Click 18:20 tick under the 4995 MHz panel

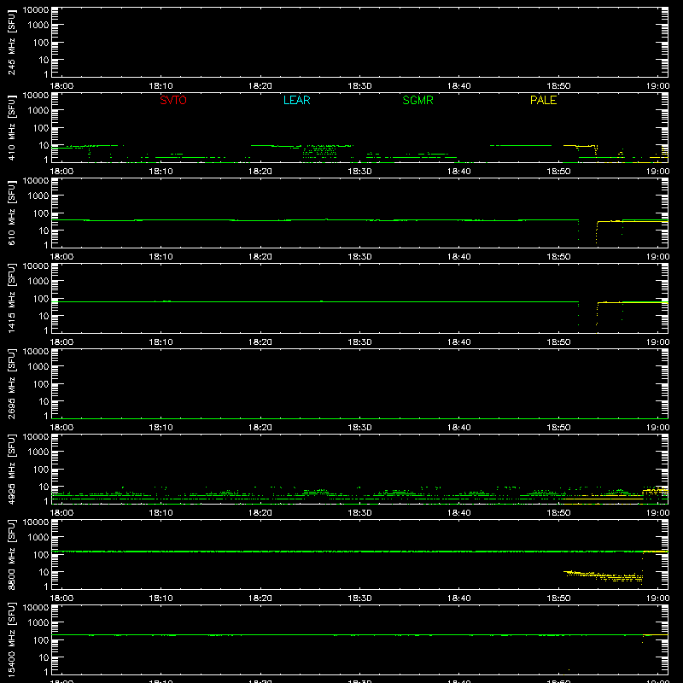(x=260, y=513)
